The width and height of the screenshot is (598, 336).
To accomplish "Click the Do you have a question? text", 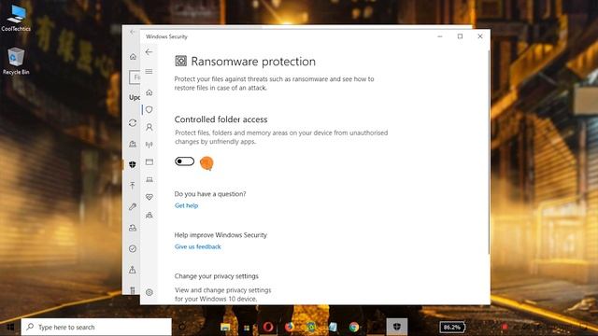I will pyautogui.click(x=210, y=194).
